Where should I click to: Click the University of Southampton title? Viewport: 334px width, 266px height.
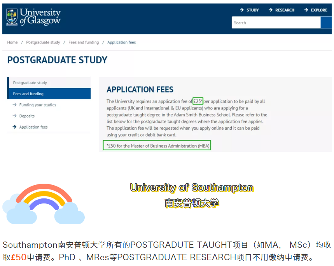coord(192,188)
